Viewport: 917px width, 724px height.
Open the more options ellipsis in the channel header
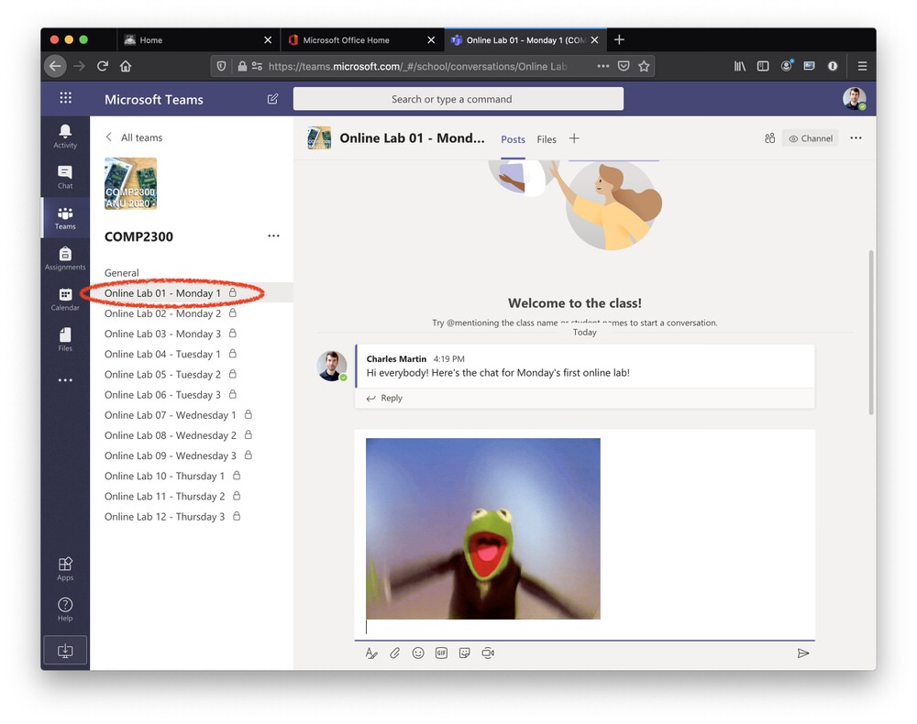point(856,137)
